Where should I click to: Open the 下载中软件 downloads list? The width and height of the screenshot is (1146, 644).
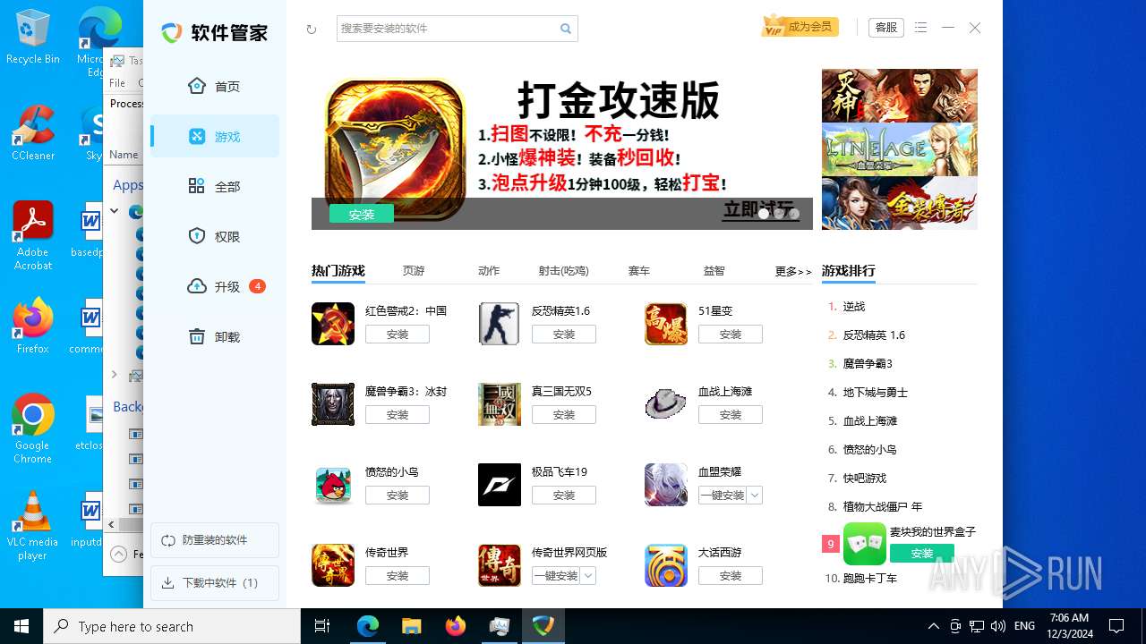(215, 583)
